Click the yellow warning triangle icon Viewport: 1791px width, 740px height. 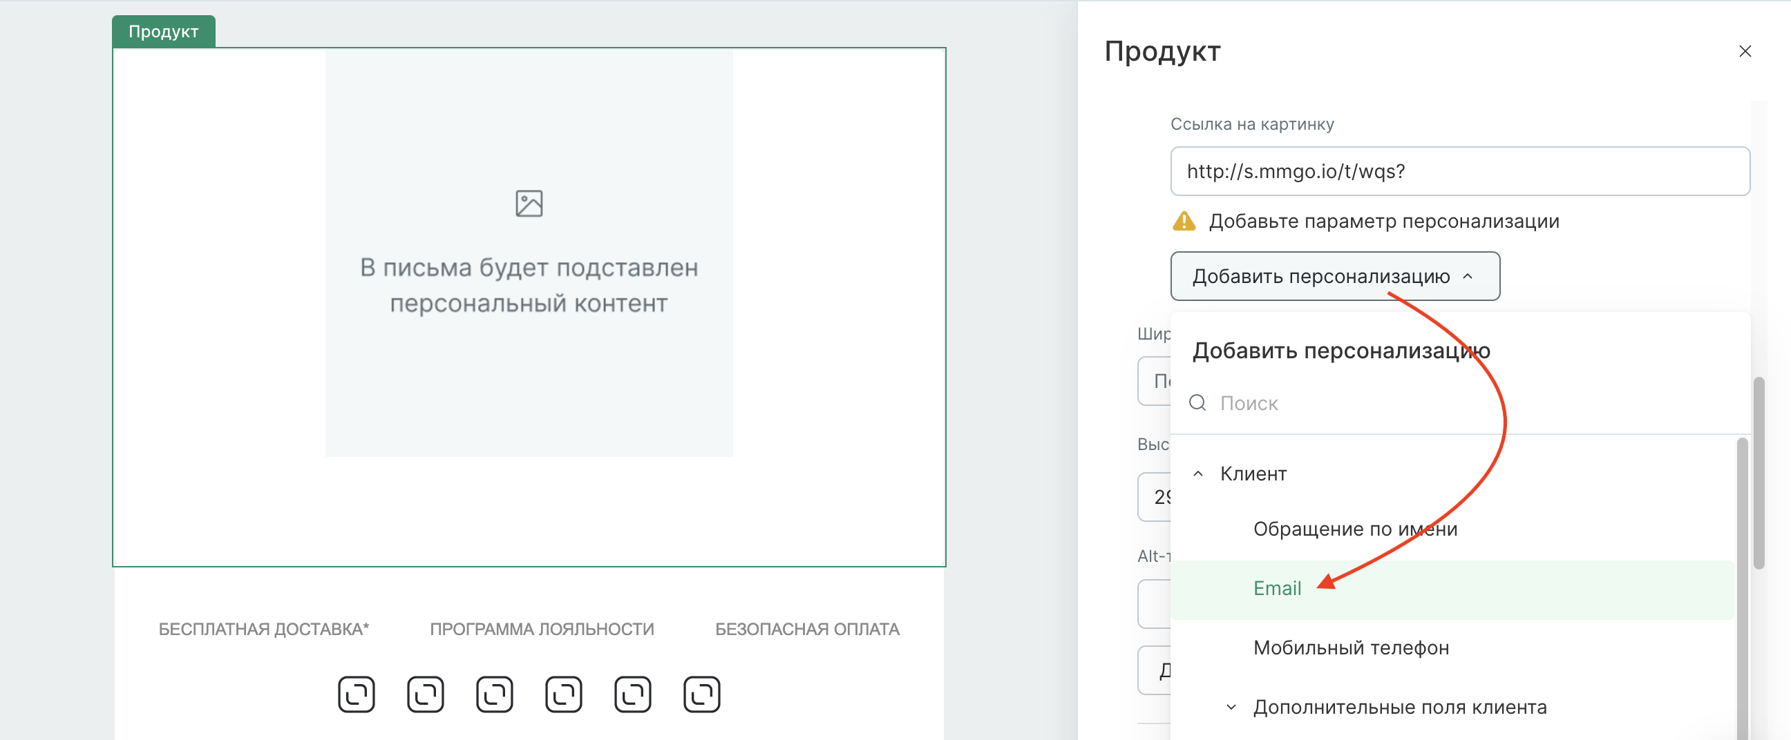coord(1184,221)
